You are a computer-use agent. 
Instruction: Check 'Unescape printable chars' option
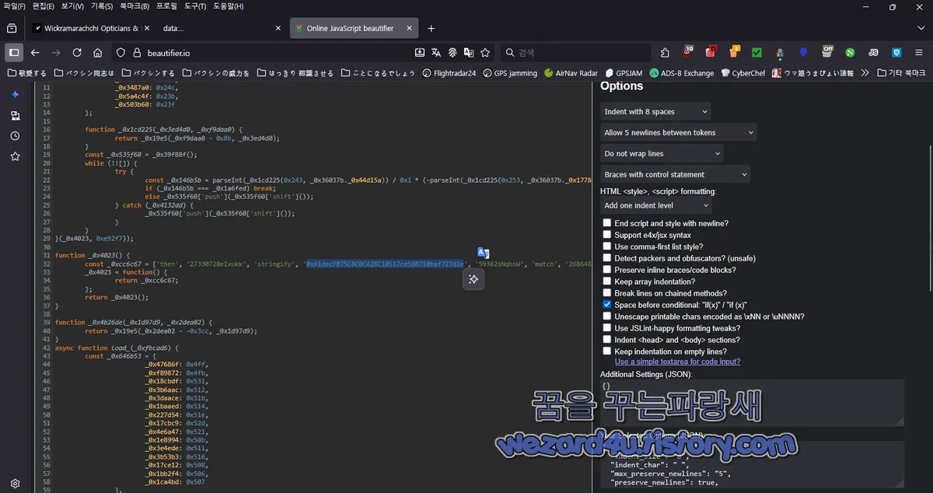[x=607, y=316]
